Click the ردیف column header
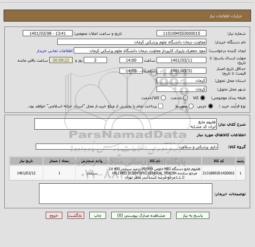Viewport: 255px width, 247px height. [240, 161]
